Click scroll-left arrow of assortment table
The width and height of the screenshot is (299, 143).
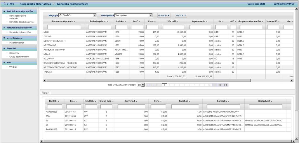pos(44,81)
